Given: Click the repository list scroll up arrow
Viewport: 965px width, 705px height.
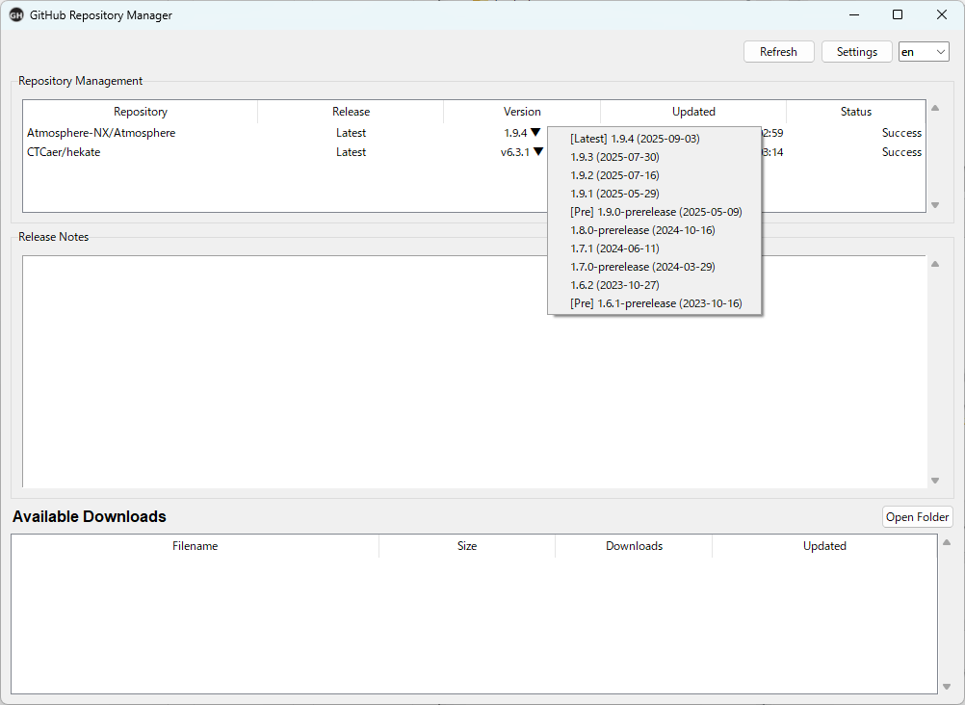Looking at the screenshot, I should tap(935, 108).
